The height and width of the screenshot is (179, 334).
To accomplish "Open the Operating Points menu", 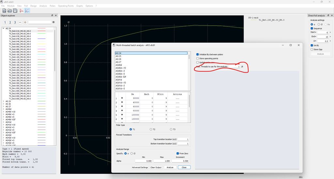I will point(66,6).
